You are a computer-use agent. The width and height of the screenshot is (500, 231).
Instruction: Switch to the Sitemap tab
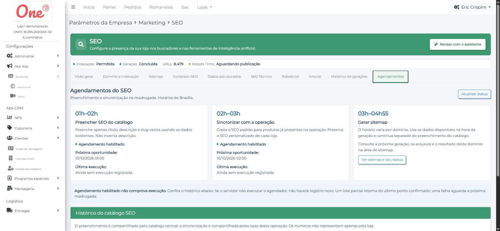(156, 76)
